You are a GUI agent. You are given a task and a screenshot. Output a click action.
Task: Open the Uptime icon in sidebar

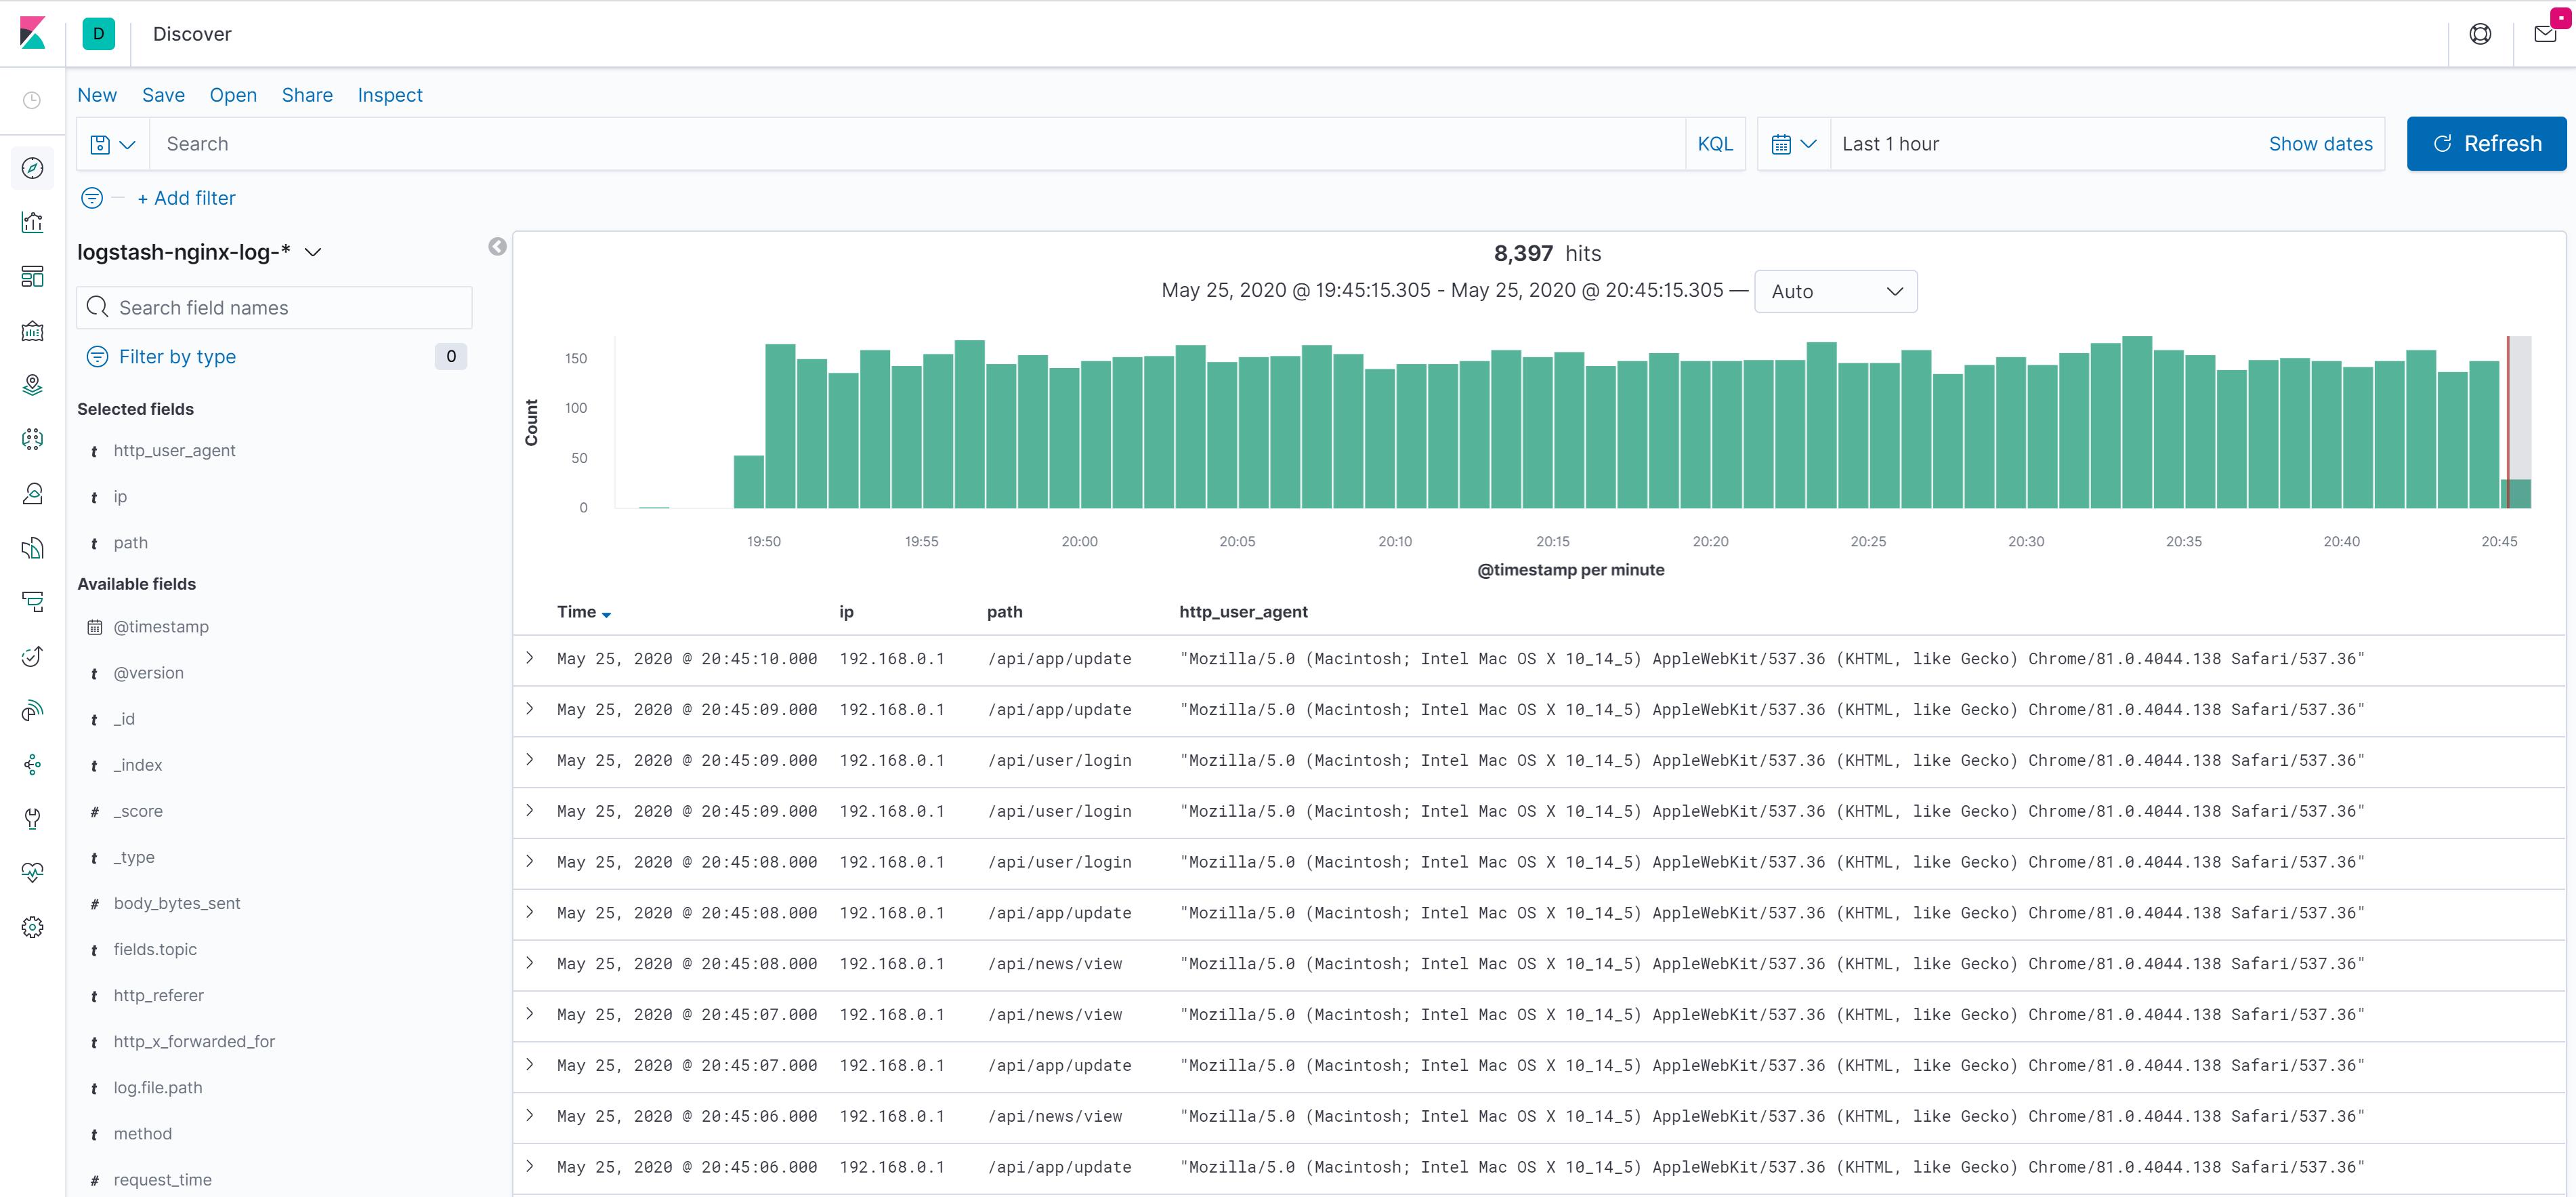click(x=32, y=655)
